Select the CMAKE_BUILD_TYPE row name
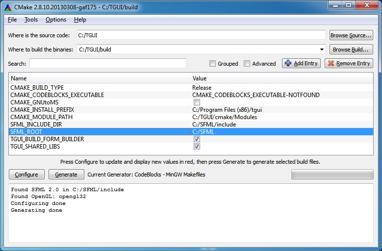Viewport: 382px width, 251px height. point(37,88)
